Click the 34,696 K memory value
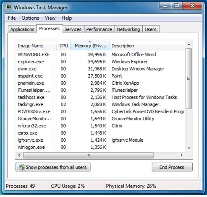This screenshot has width=207, height=197. click(x=97, y=62)
